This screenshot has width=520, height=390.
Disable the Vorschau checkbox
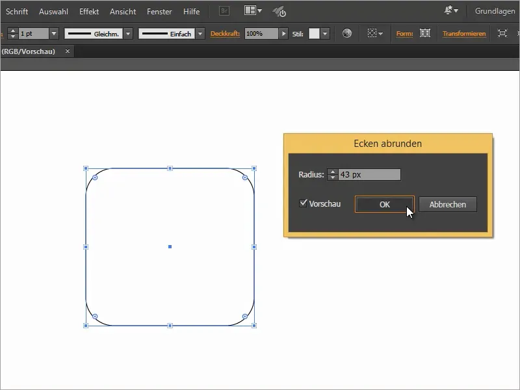304,203
